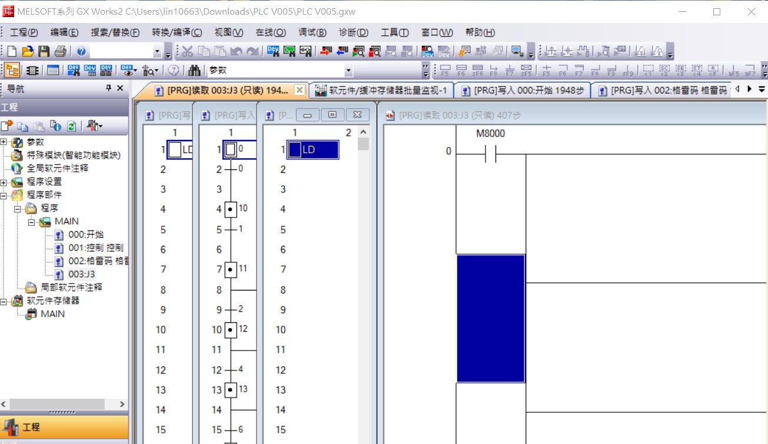Click the blue help question mark icon
Screen dimensions: 768x444
coord(81,52)
